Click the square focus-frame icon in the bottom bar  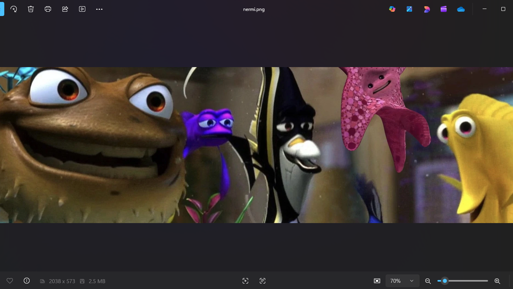coord(245,281)
